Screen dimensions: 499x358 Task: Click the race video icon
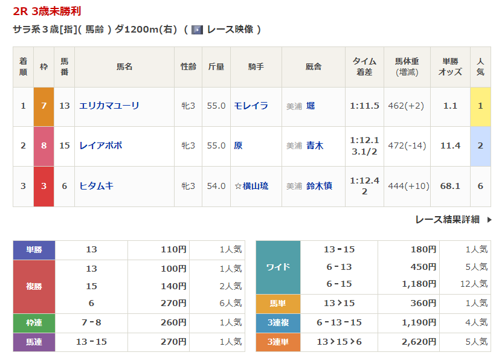point(197,30)
